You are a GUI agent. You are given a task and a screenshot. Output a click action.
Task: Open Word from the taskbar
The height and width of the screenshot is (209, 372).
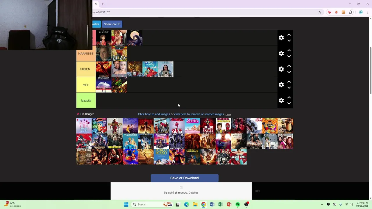point(212,204)
